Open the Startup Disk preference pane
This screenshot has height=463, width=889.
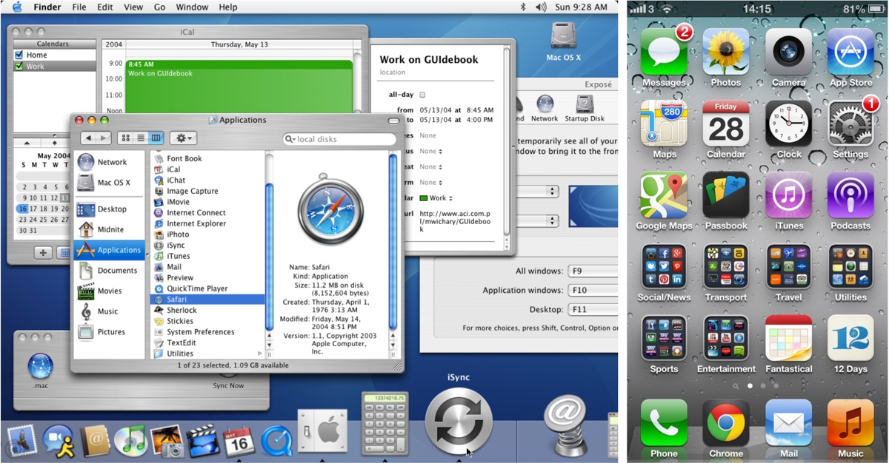click(585, 109)
